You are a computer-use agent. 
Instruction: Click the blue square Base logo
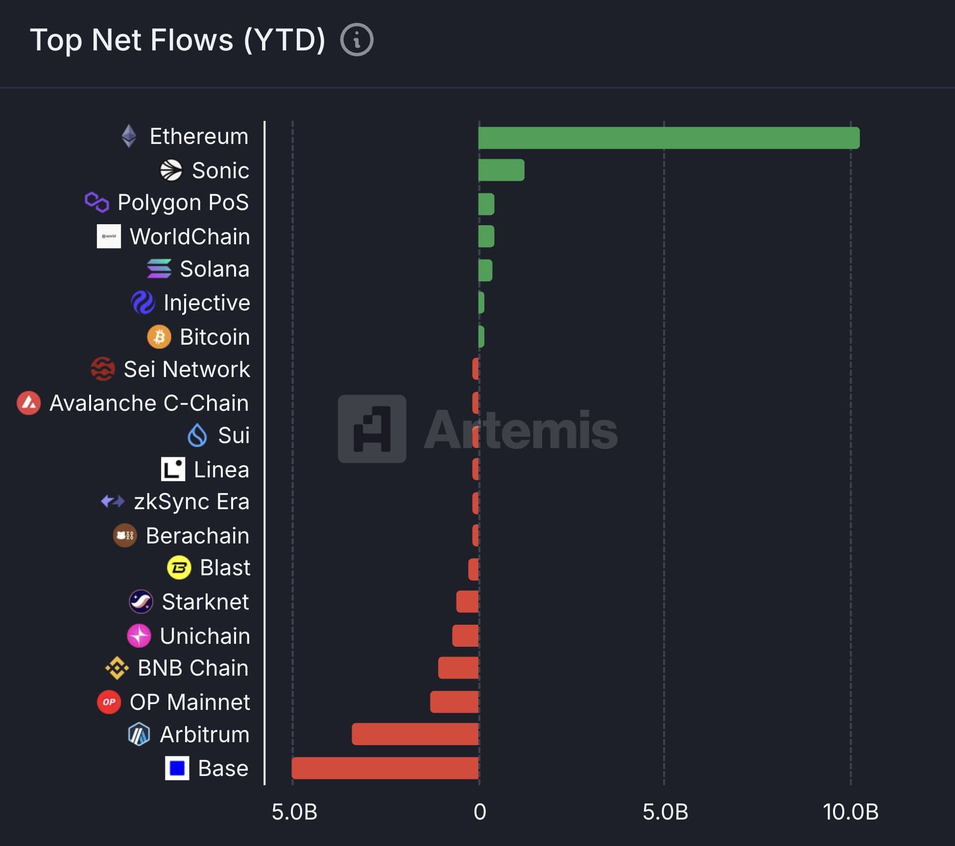(x=177, y=768)
